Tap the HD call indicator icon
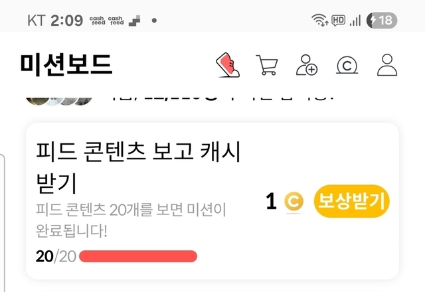This screenshot has height=292, width=425. coord(338,21)
